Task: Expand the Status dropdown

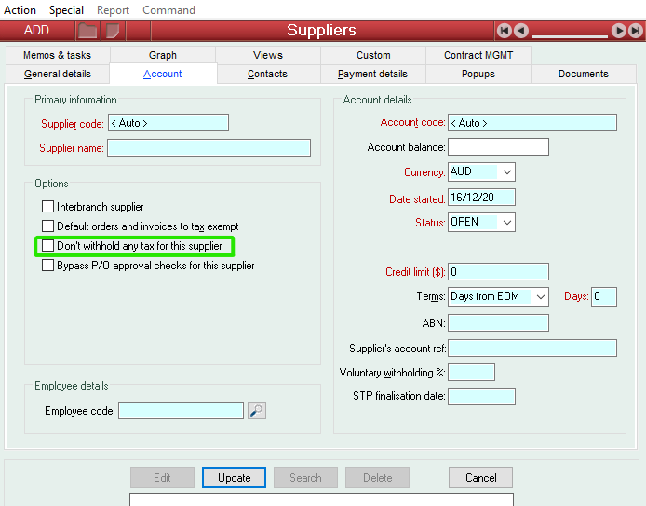Action: click(506, 223)
